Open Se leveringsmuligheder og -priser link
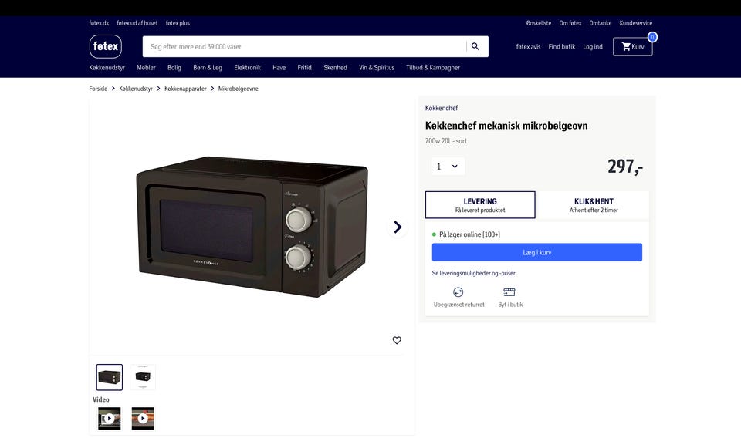This screenshot has width=741, height=438. click(x=473, y=273)
